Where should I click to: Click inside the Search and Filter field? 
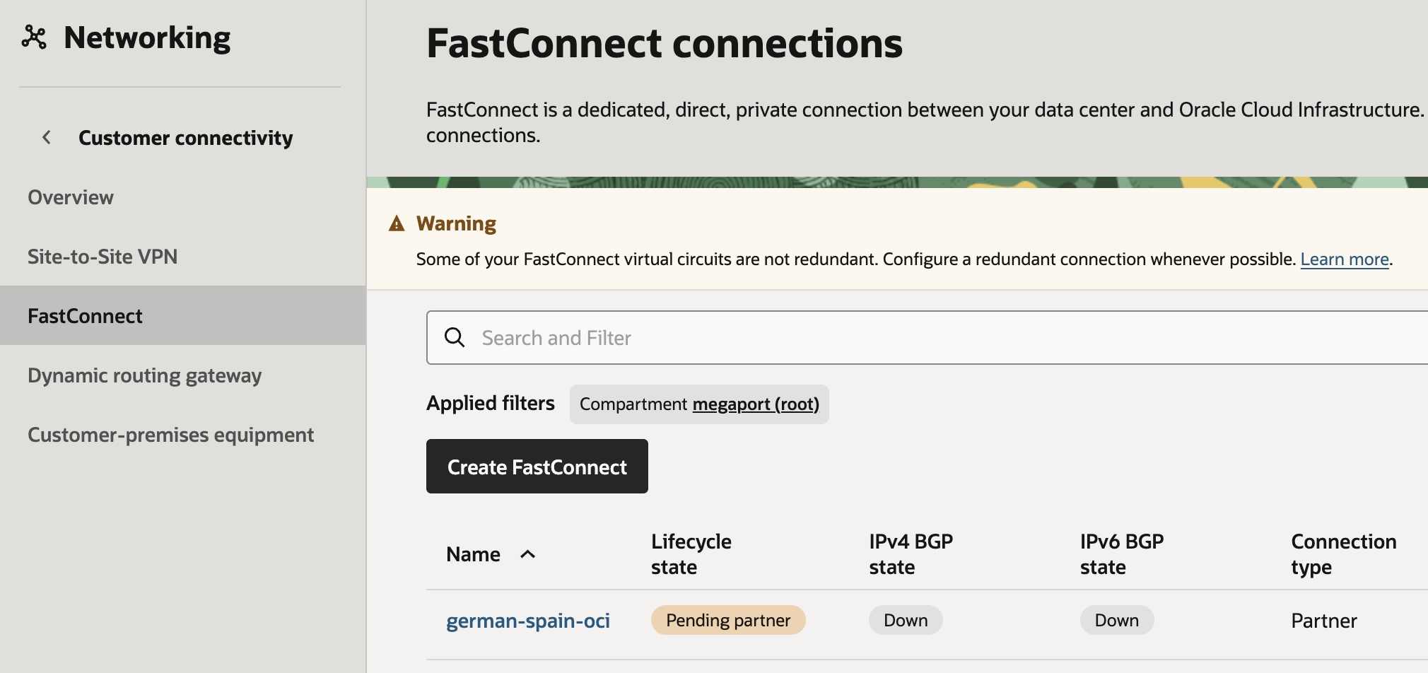(707, 338)
